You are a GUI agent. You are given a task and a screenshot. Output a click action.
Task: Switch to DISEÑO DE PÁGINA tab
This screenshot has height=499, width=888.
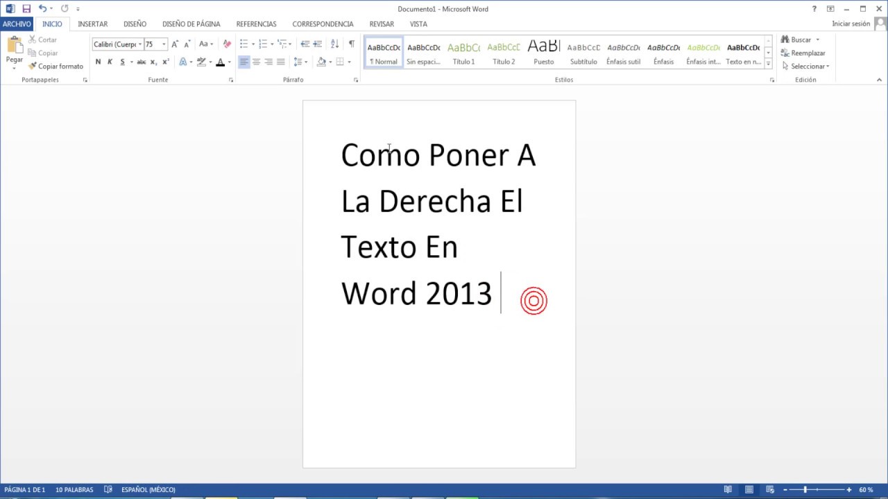[x=191, y=24]
